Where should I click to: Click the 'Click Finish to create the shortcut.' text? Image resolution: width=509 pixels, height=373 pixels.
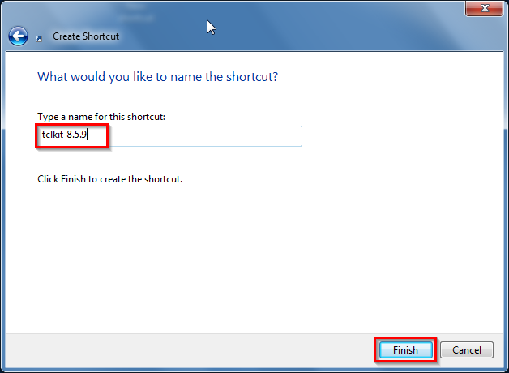click(110, 179)
